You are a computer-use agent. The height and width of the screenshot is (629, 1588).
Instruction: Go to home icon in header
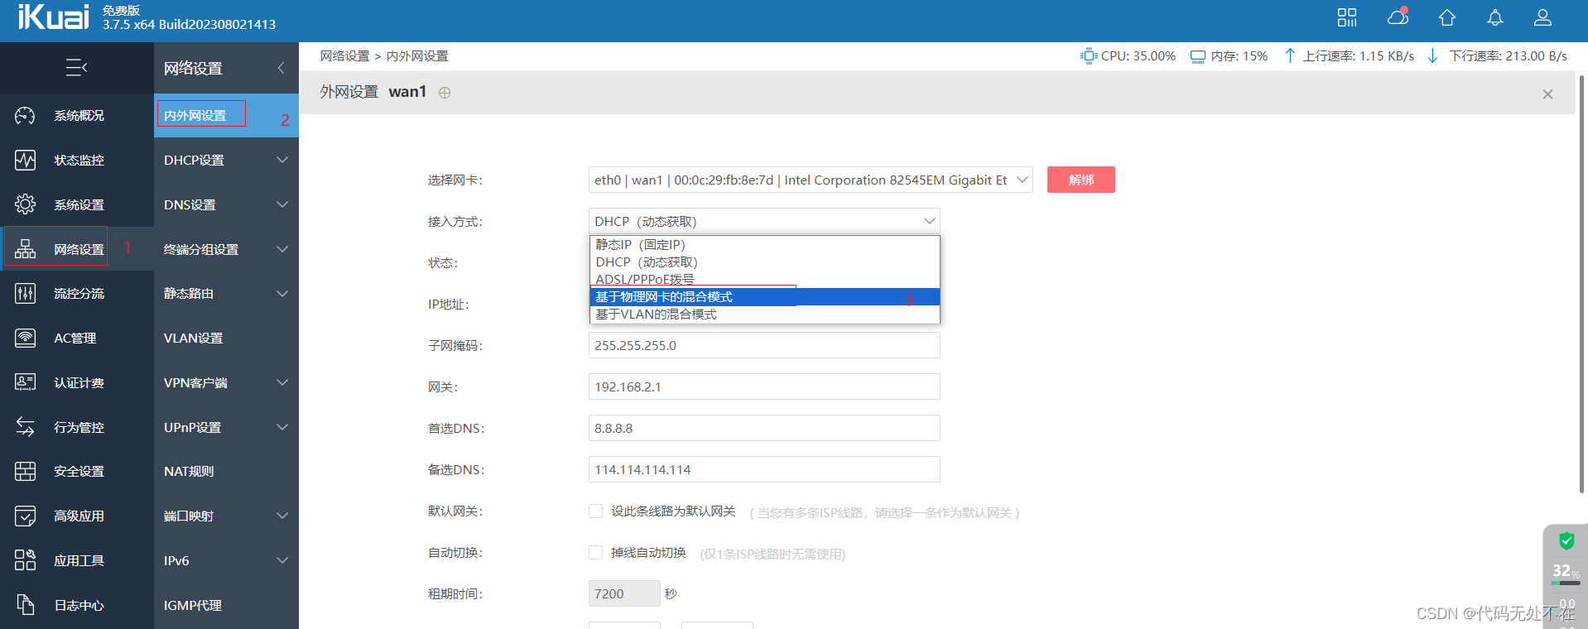point(1447,17)
